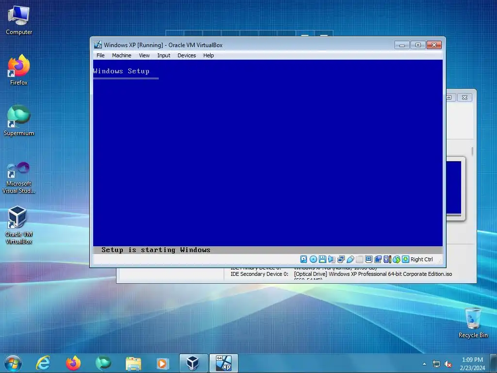Click the scrollbar in the VirtualBox Manager window
Image resolution: width=497 pixels, height=373 pixels.
472,152
